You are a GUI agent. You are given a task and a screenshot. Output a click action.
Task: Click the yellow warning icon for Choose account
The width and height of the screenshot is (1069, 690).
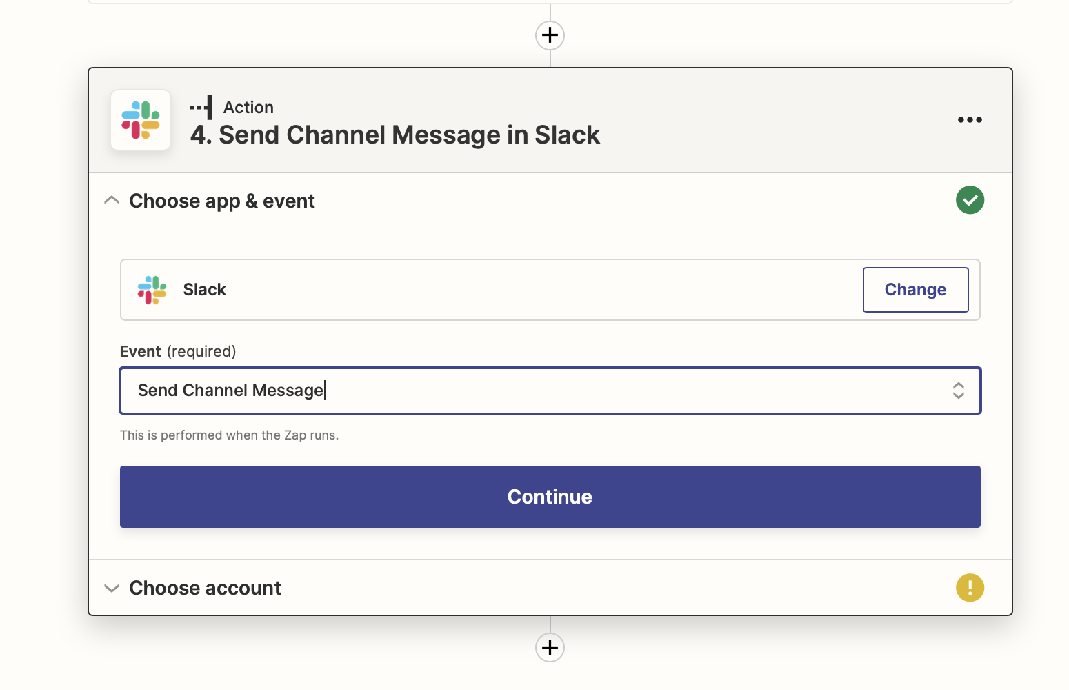click(x=970, y=588)
